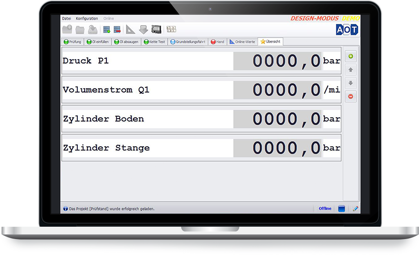Select the Übersicht tab
This screenshot has height=255, width=419.
click(270, 41)
